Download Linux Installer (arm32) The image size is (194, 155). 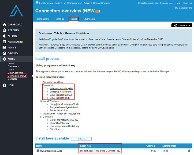[61, 95]
